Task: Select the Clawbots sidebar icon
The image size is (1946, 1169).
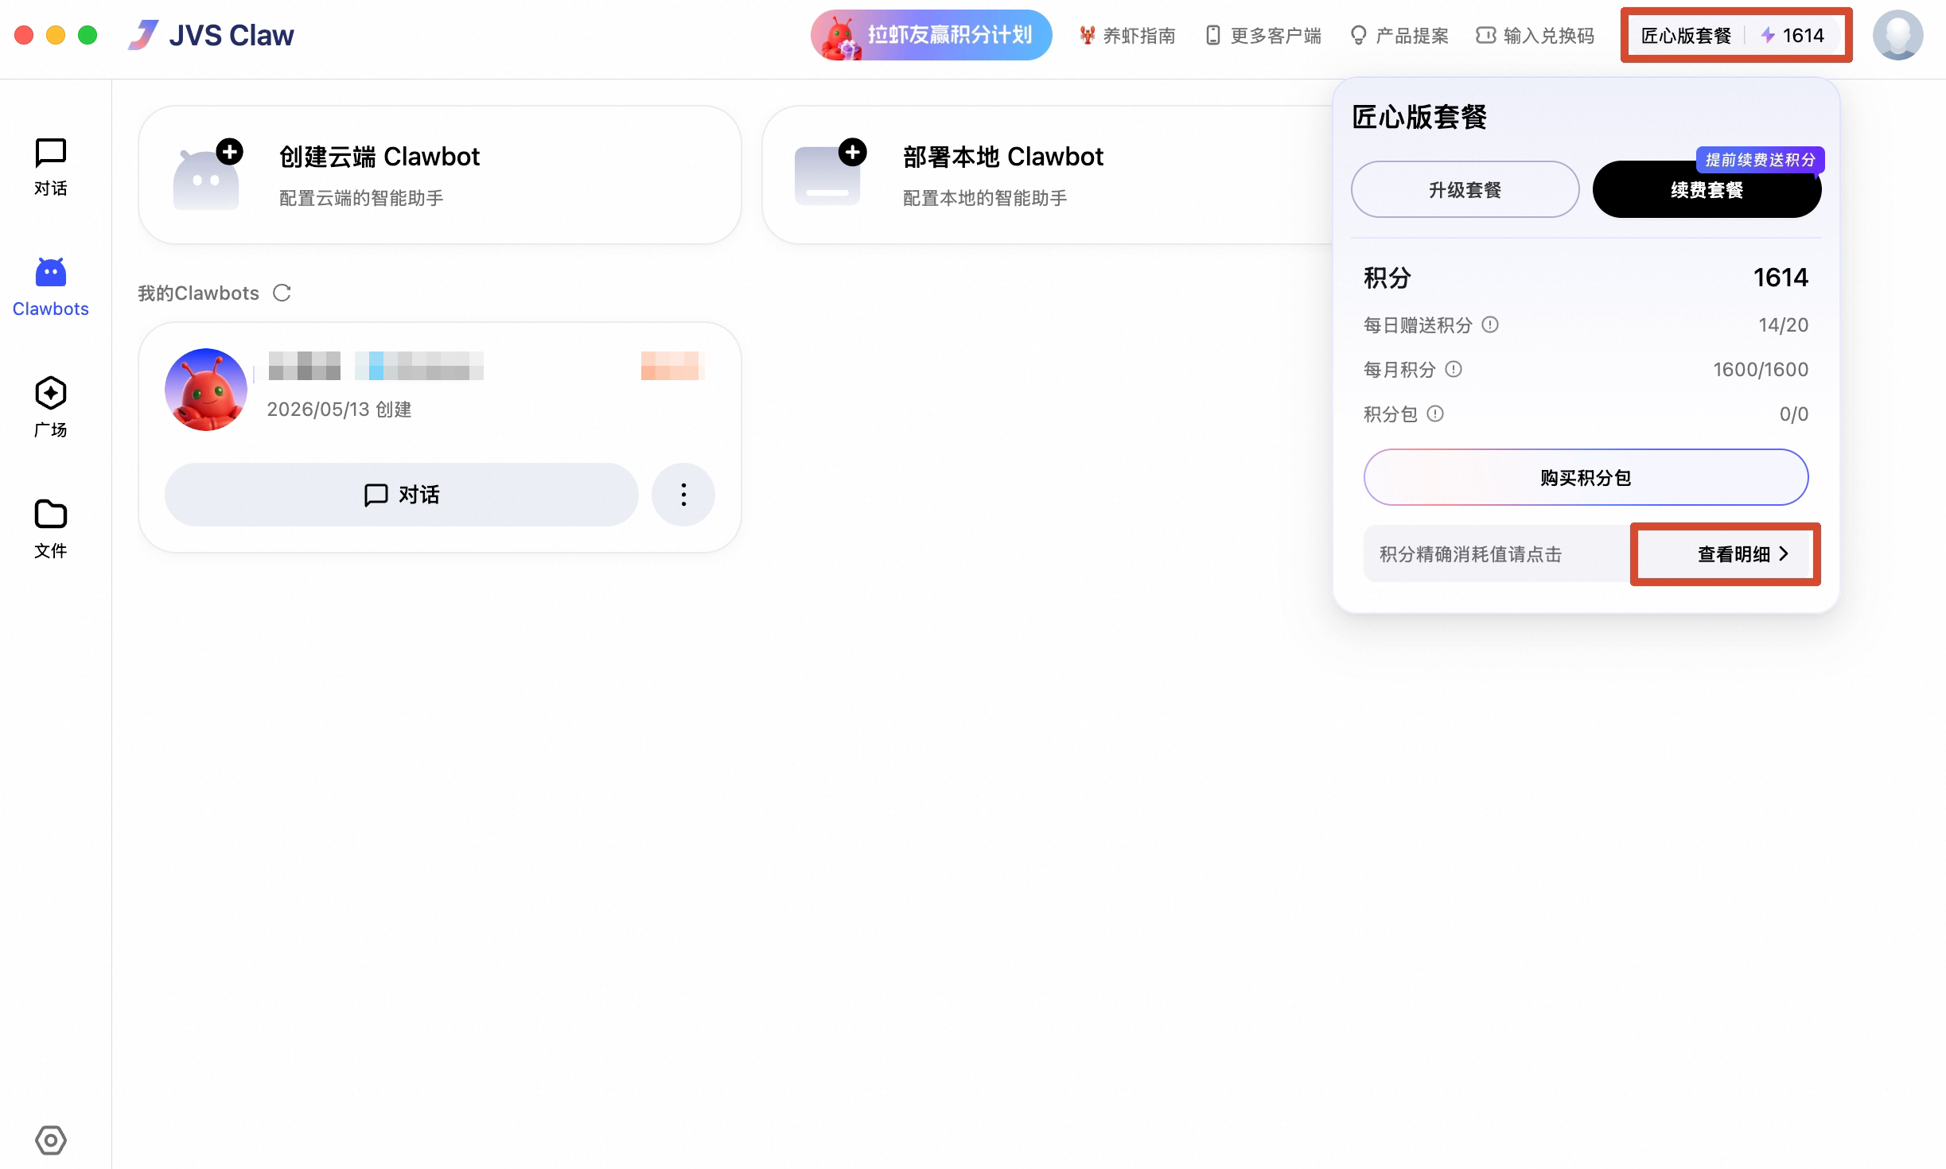Action: 50,273
